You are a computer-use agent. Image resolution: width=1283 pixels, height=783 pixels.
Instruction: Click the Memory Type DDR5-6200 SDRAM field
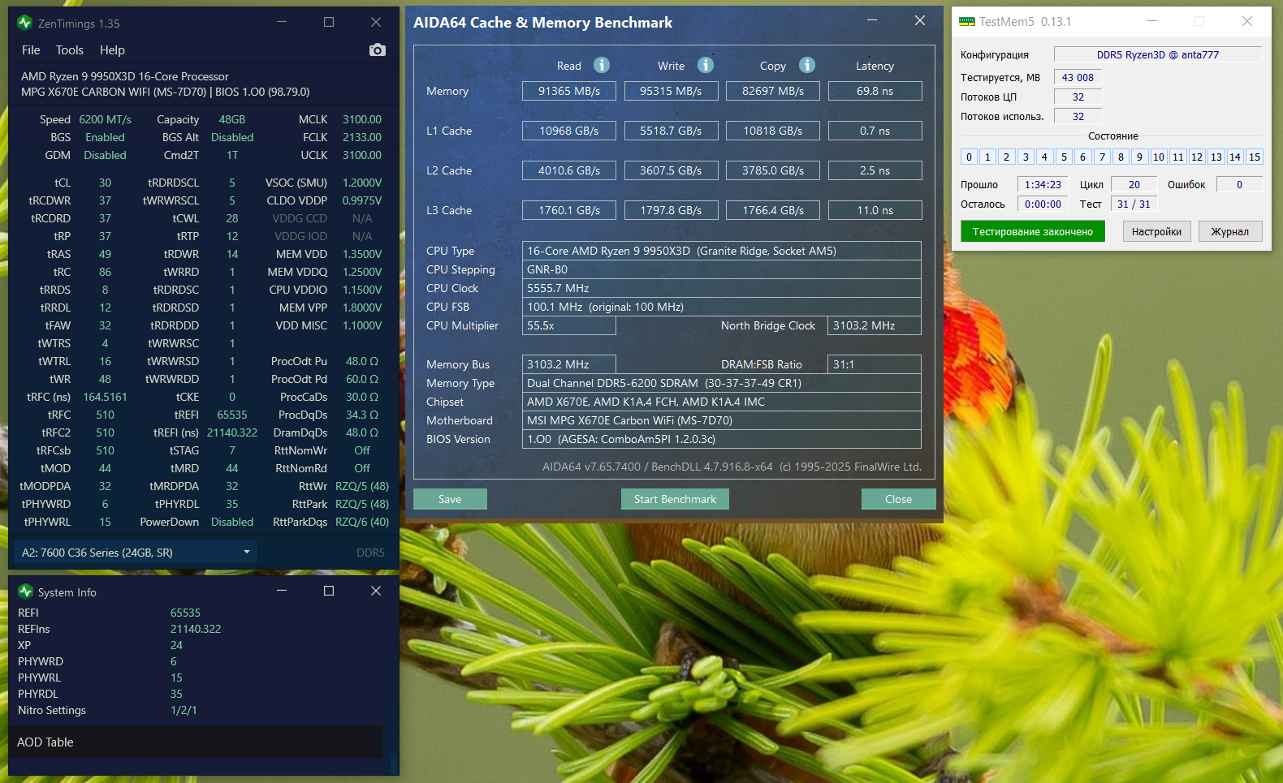(x=722, y=383)
